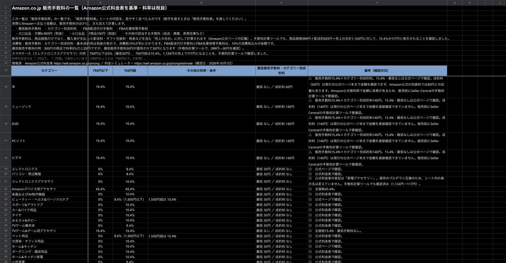
Task: Click the 750円超 '10.4%' cell in タイヤ row
Action: point(130,215)
